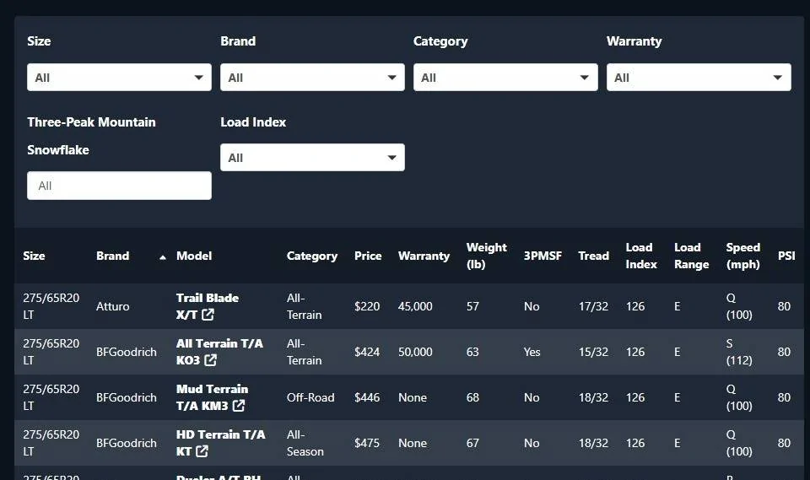
Task: Click the 15/32 tread value
Action: pyautogui.click(x=593, y=352)
